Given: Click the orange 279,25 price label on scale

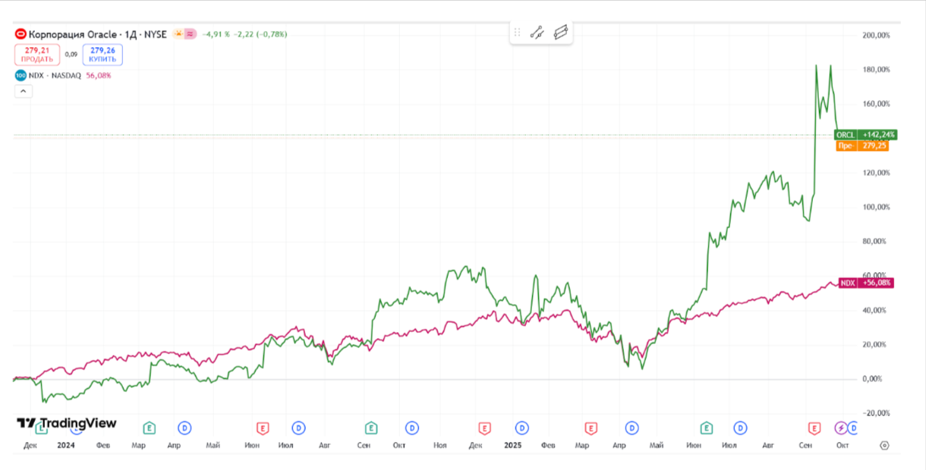Looking at the screenshot, I should (x=864, y=144).
